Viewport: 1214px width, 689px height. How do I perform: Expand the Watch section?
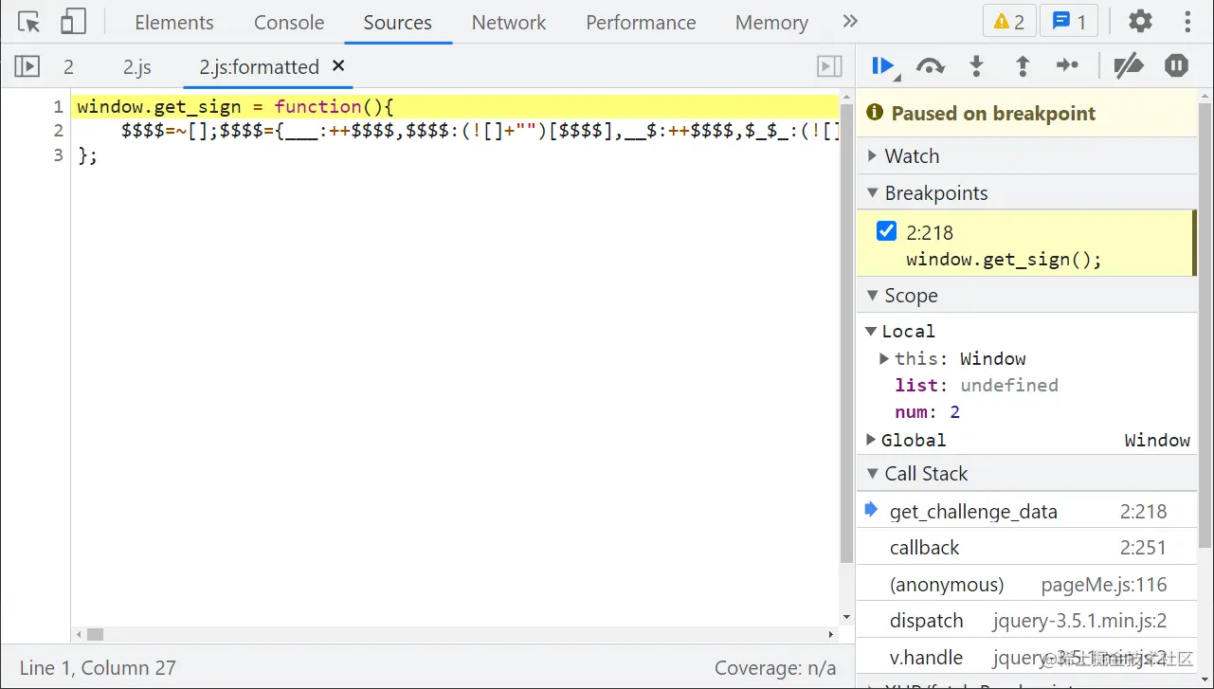coord(1026,156)
